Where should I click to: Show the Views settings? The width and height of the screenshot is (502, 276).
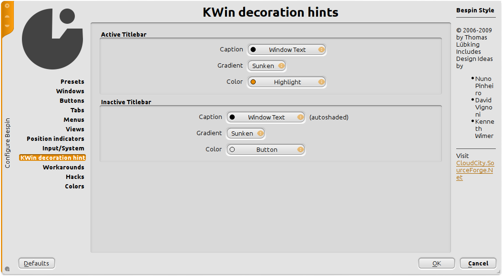tap(75, 129)
